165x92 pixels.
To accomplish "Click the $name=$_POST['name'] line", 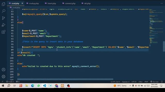I will click(x=34, y=31).
